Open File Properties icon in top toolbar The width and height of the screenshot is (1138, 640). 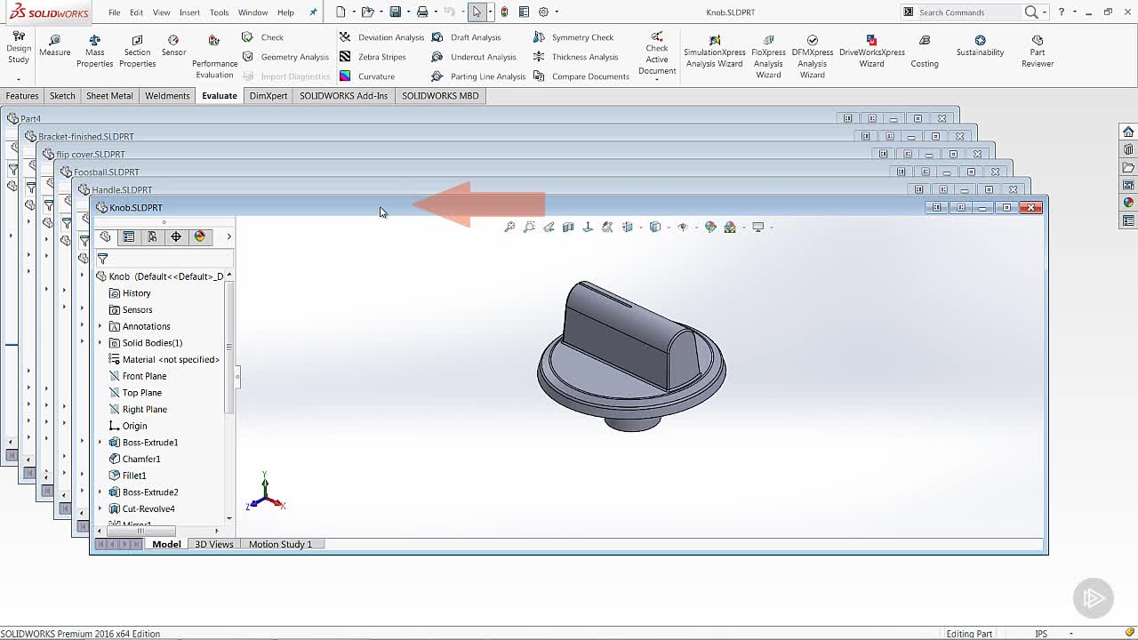[x=524, y=12]
